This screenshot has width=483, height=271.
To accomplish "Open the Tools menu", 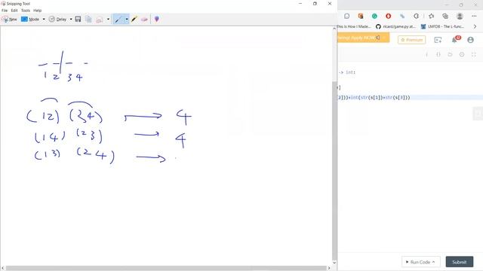I will [x=26, y=11].
